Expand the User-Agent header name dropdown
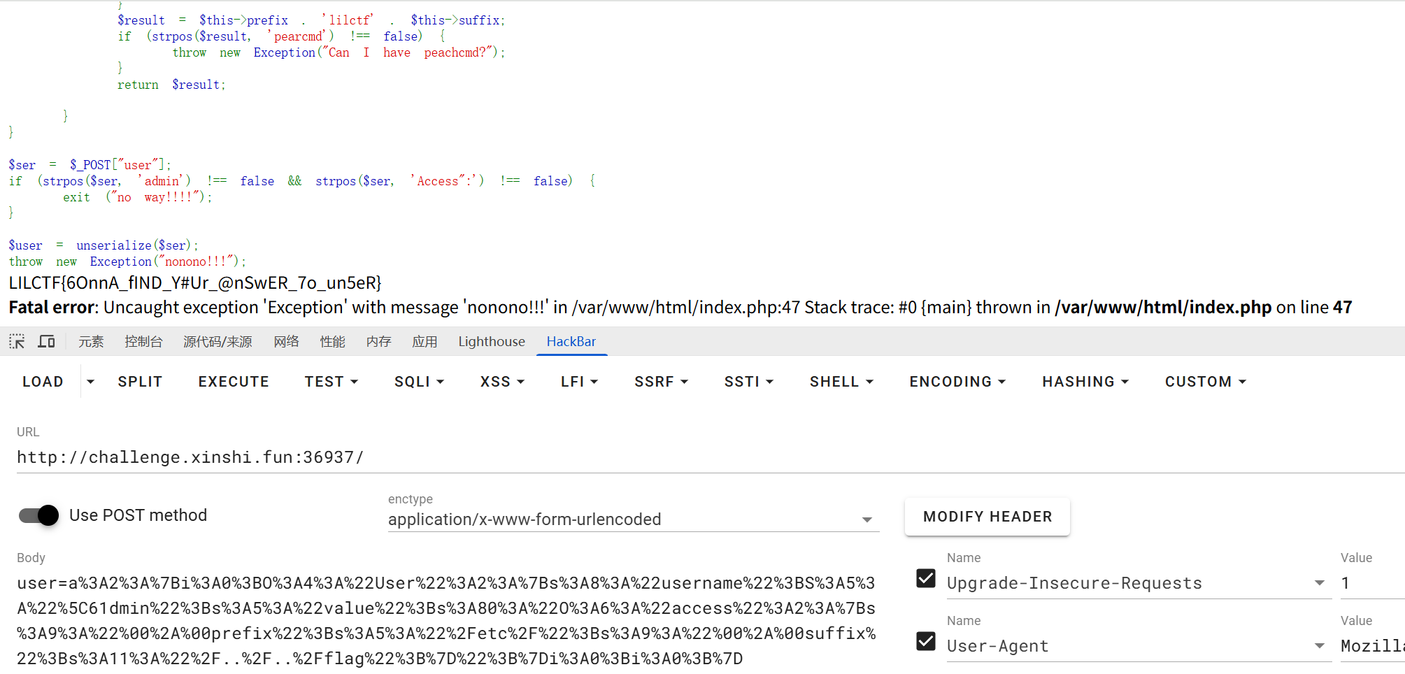Image resolution: width=1405 pixels, height=674 pixels. [1319, 646]
